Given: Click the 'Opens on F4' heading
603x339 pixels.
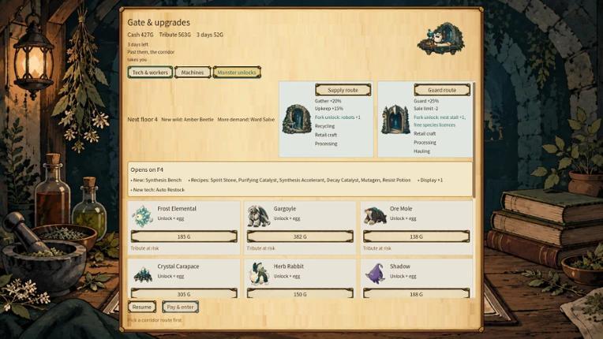Looking at the screenshot, I should click(147, 169).
